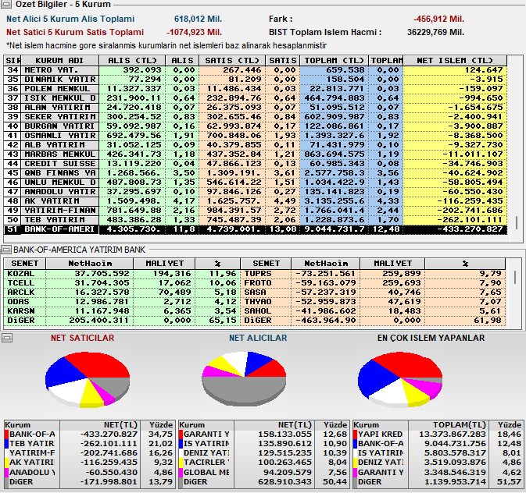Image resolution: width=526 pixels, height=493 pixels.
Task: Click the SAHOL stock row
Action: 373,311
